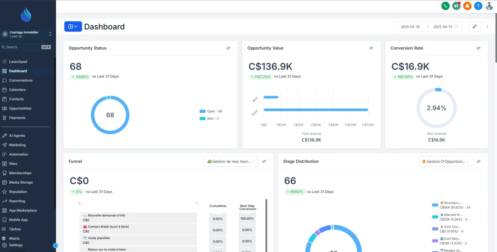Screen dimensions: 497x252
Task: Open the orange notifications bell
Action: pyautogui.click(x=467, y=6)
